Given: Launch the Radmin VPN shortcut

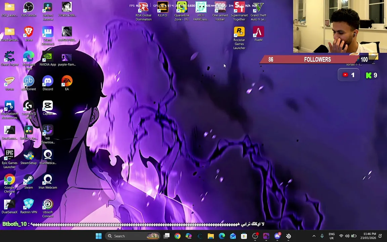Looking at the screenshot, I should tap(29, 207).
